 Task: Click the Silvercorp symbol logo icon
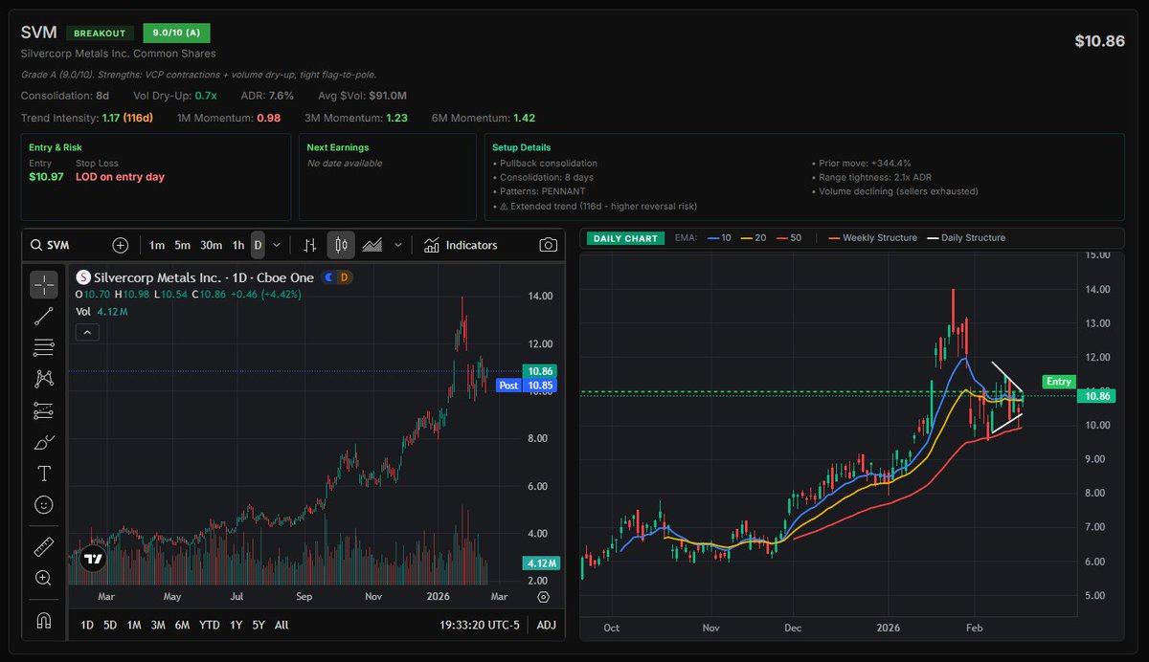(x=83, y=277)
